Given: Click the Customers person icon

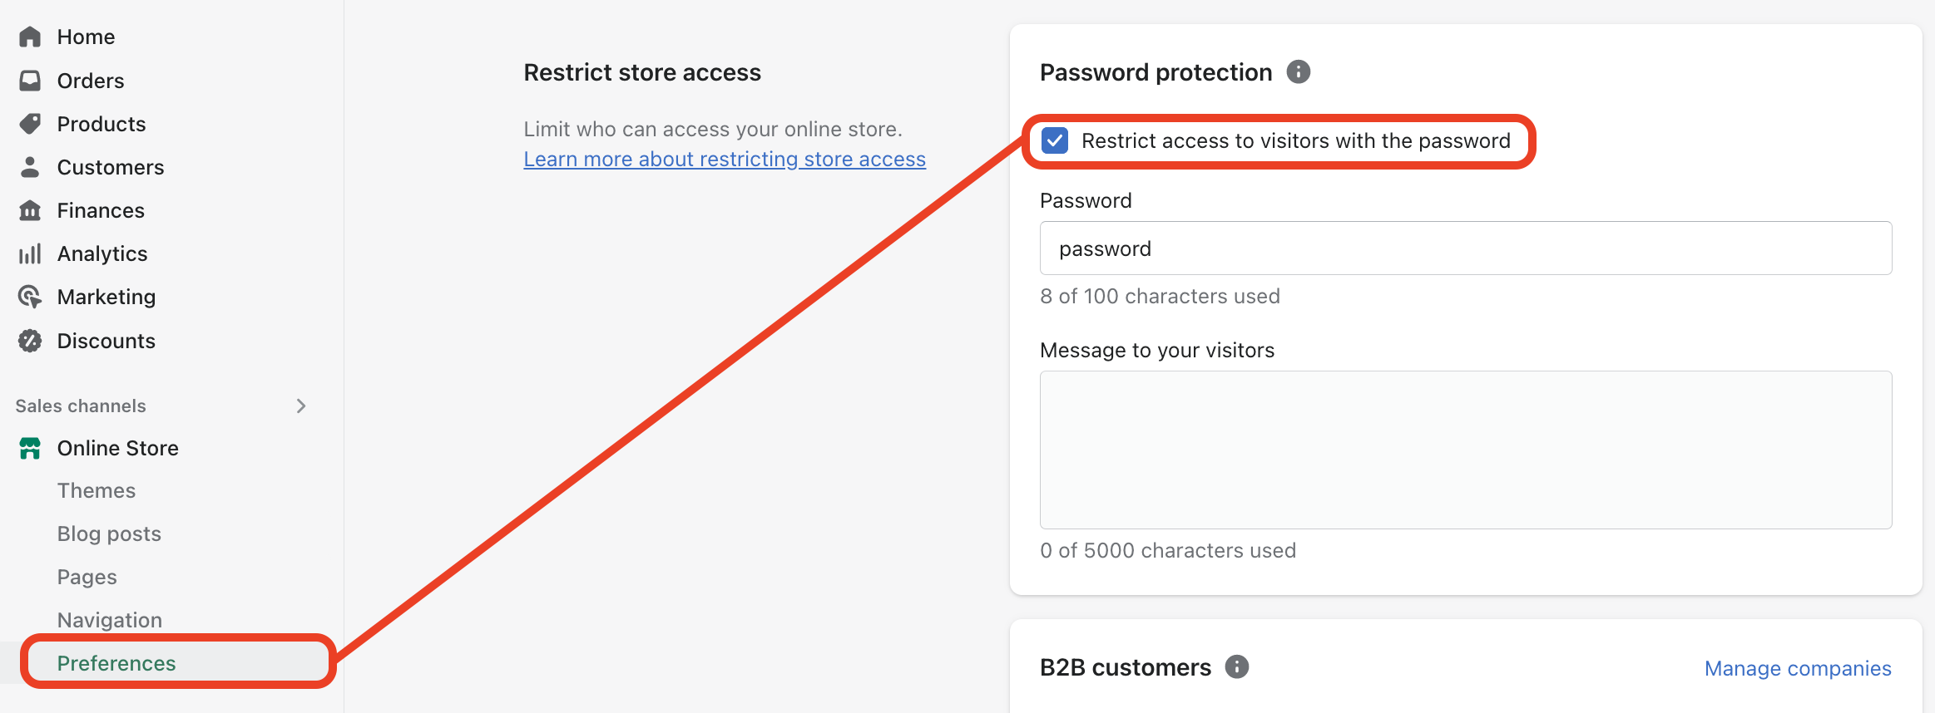Looking at the screenshot, I should (x=30, y=167).
